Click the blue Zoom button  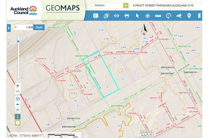tap(39, 27)
